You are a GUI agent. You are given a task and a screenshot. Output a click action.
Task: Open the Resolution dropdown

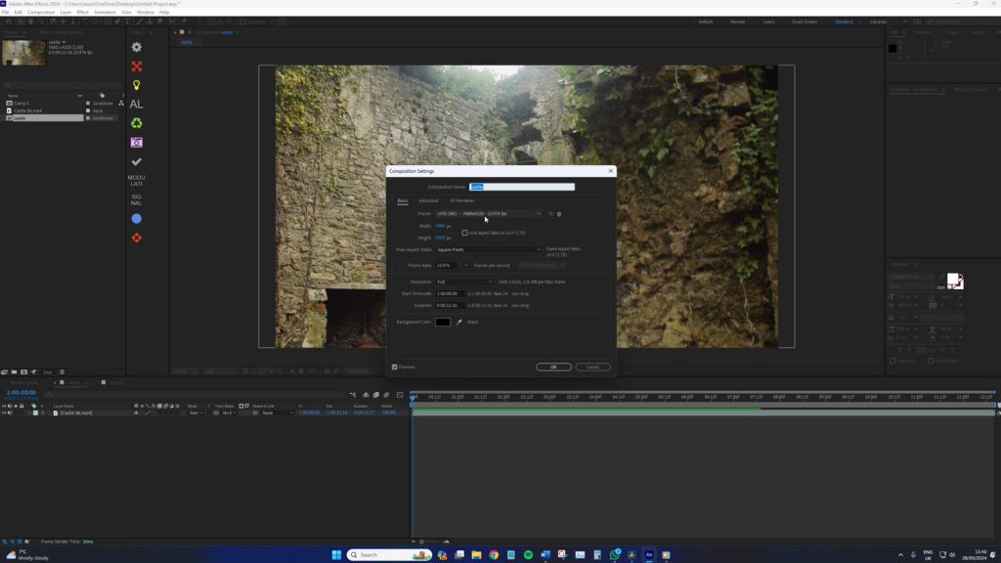464,281
